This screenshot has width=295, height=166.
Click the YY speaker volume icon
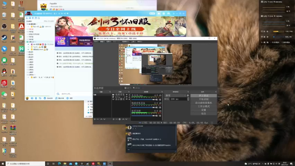point(32,98)
